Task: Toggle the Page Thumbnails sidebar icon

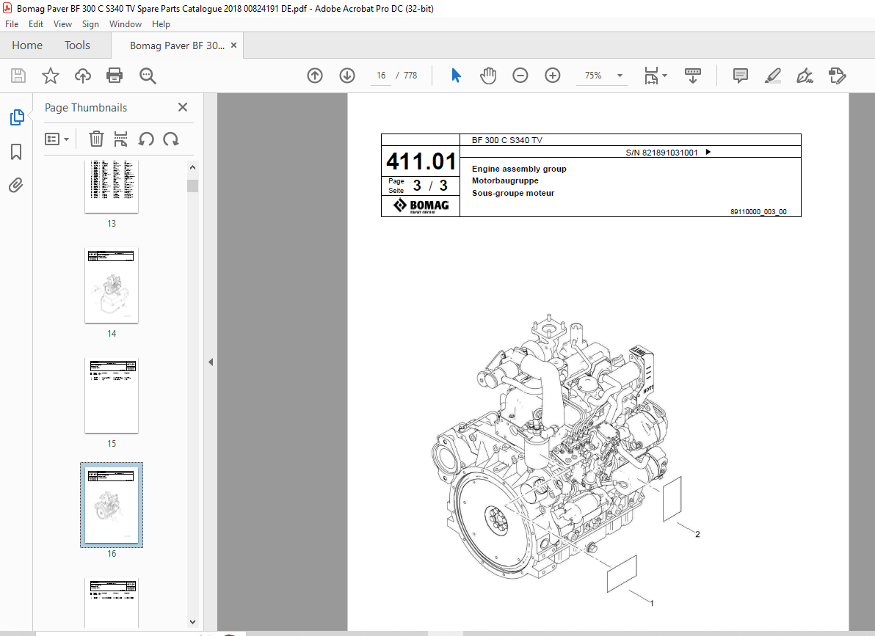Action: point(17,117)
